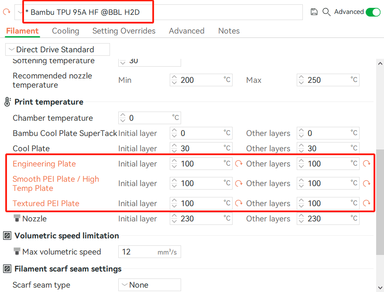Click Cool Plate initial layer field
The width and height of the screenshot is (384, 292).
[201, 148]
